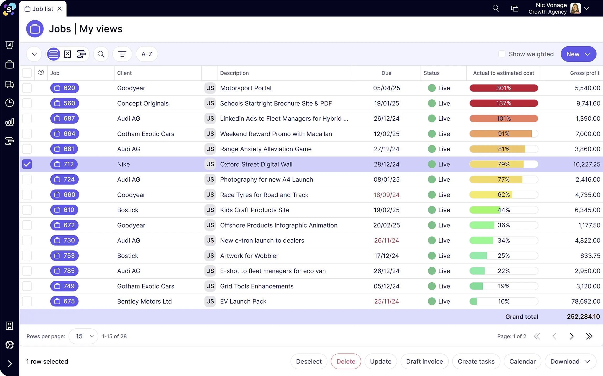The image size is (603, 376).
Task: Click the red Delete button
Action: [346, 361]
